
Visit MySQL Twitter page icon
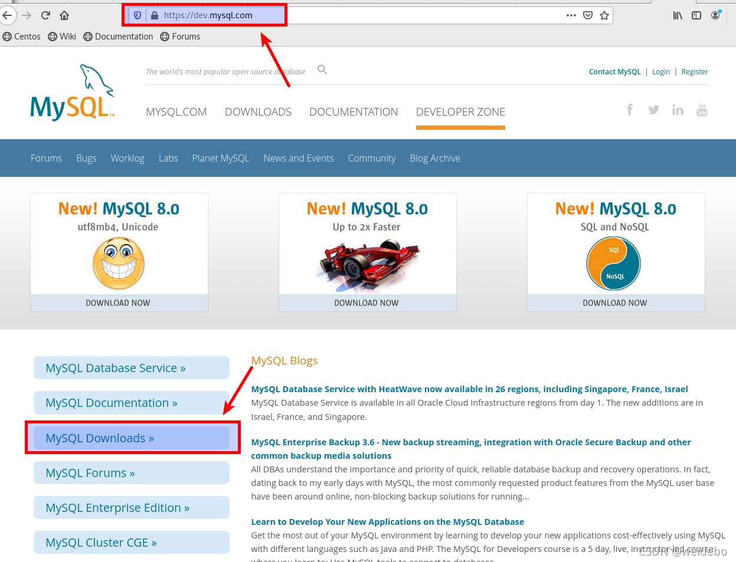coord(653,110)
